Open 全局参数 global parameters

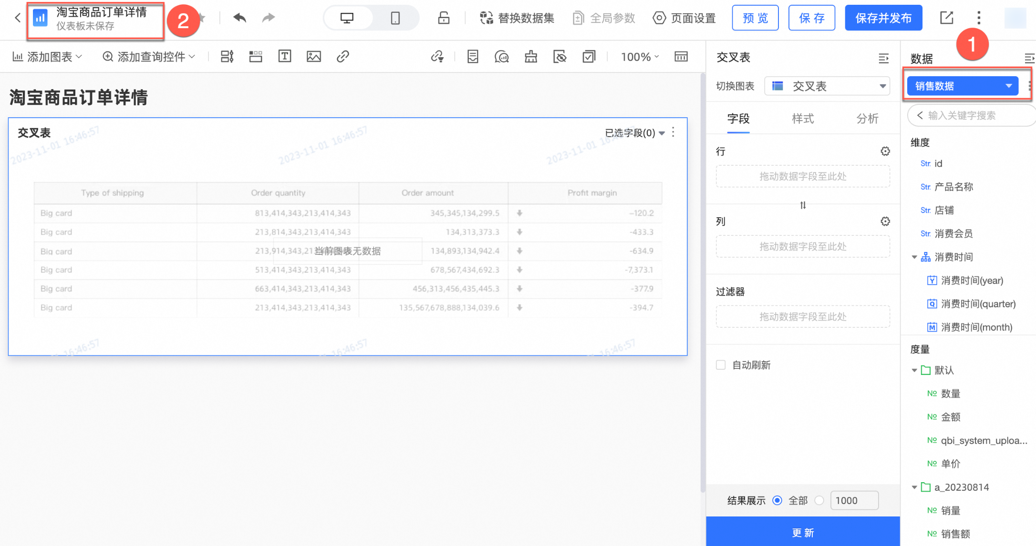(x=603, y=18)
